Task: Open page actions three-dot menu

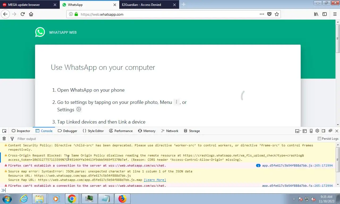Action: click(x=262, y=14)
